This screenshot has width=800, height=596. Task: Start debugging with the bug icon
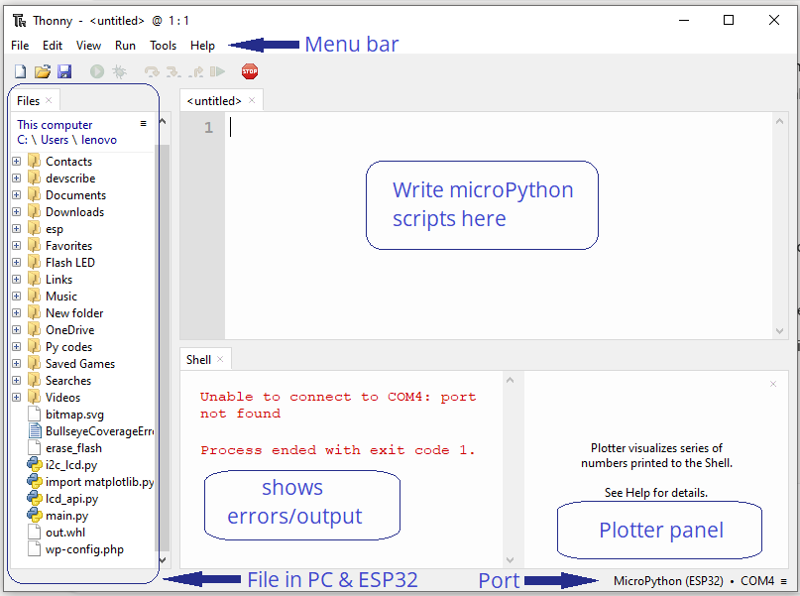119,70
